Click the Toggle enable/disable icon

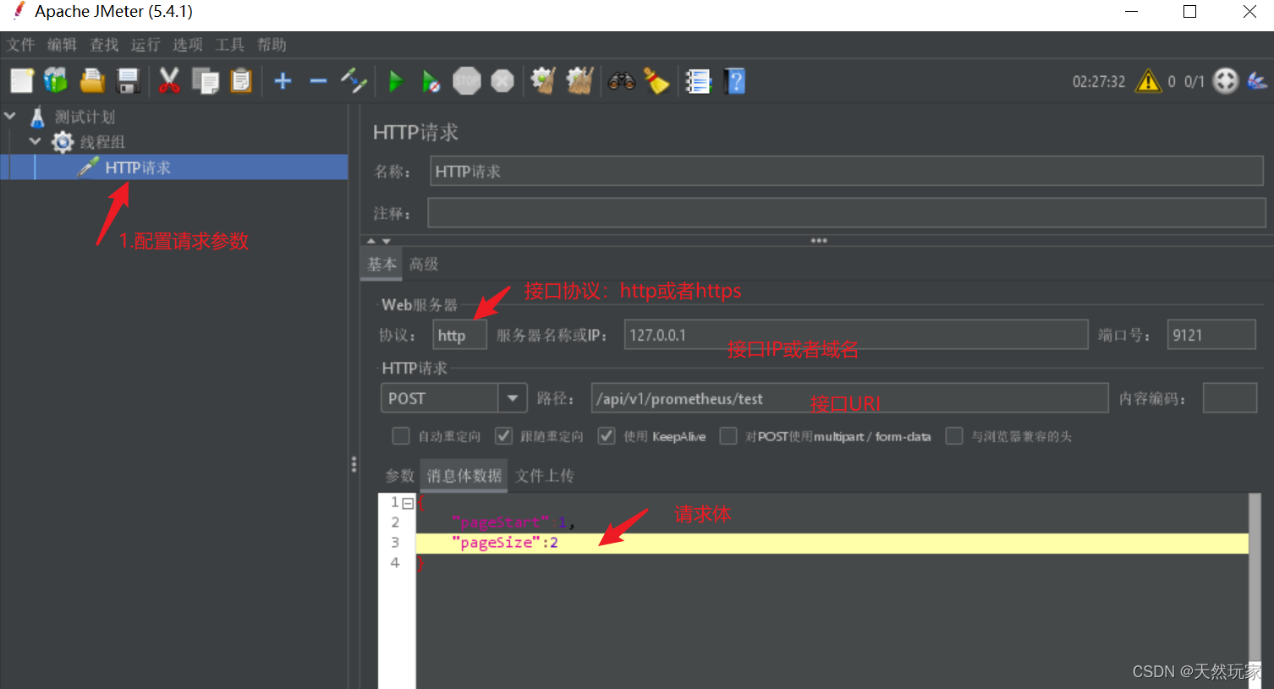click(354, 81)
